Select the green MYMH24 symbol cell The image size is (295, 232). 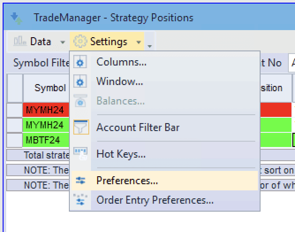point(46,125)
